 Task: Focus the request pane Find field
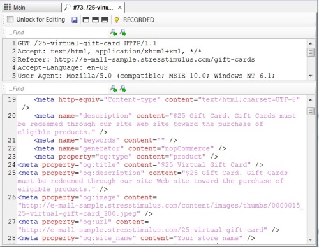(x=57, y=32)
